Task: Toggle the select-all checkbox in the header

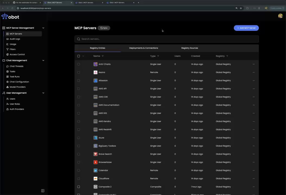Action: coord(79,56)
